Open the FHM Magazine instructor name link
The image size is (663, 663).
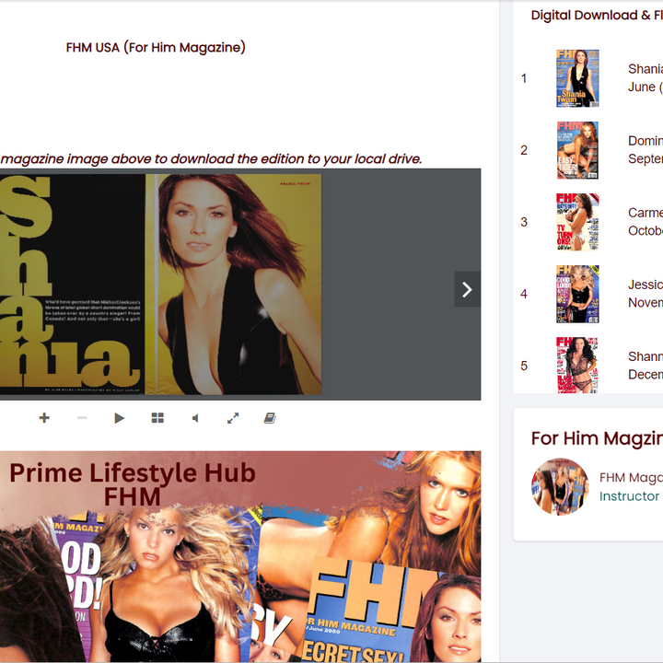[631, 477]
